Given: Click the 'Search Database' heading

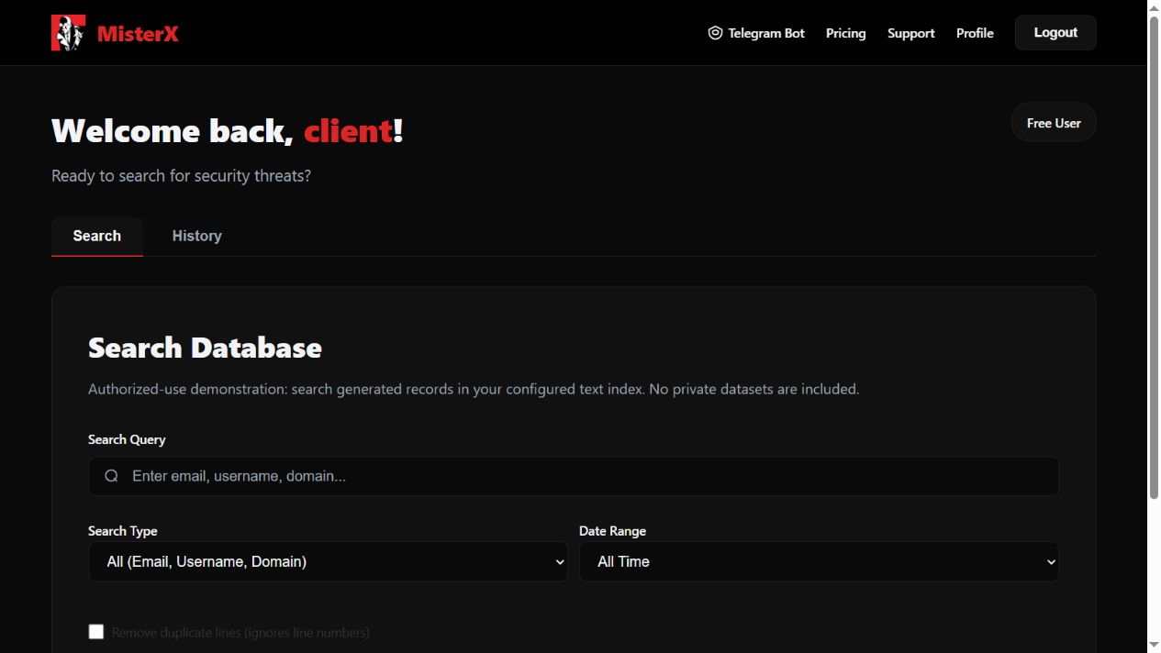Looking at the screenshot, I should tap(205, 348).
